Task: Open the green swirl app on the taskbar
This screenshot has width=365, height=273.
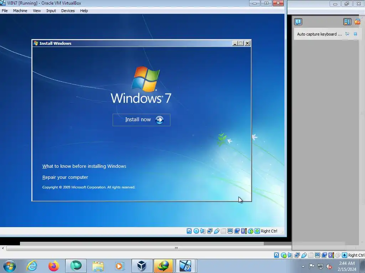Action: (x=76, y=266)
